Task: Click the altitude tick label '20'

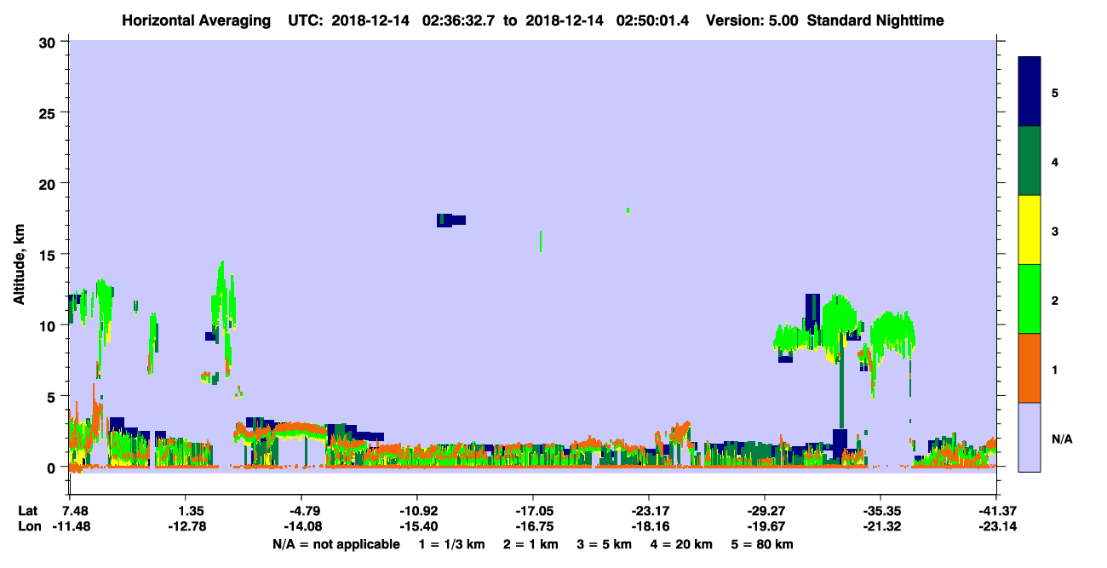Action: click(x=49, y=183)
